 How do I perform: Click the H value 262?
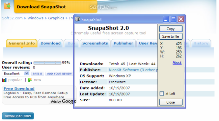pos(178,56)
